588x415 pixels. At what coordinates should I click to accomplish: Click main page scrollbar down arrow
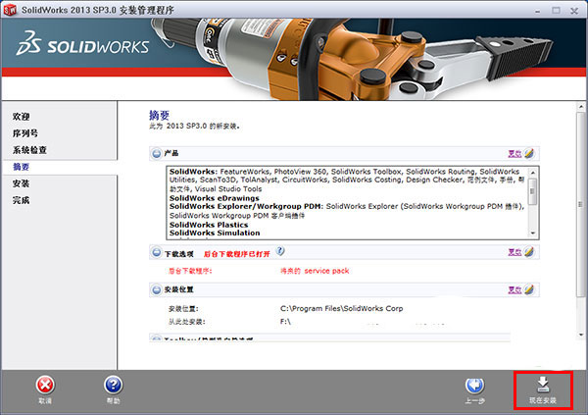click(x=581, y=335)
